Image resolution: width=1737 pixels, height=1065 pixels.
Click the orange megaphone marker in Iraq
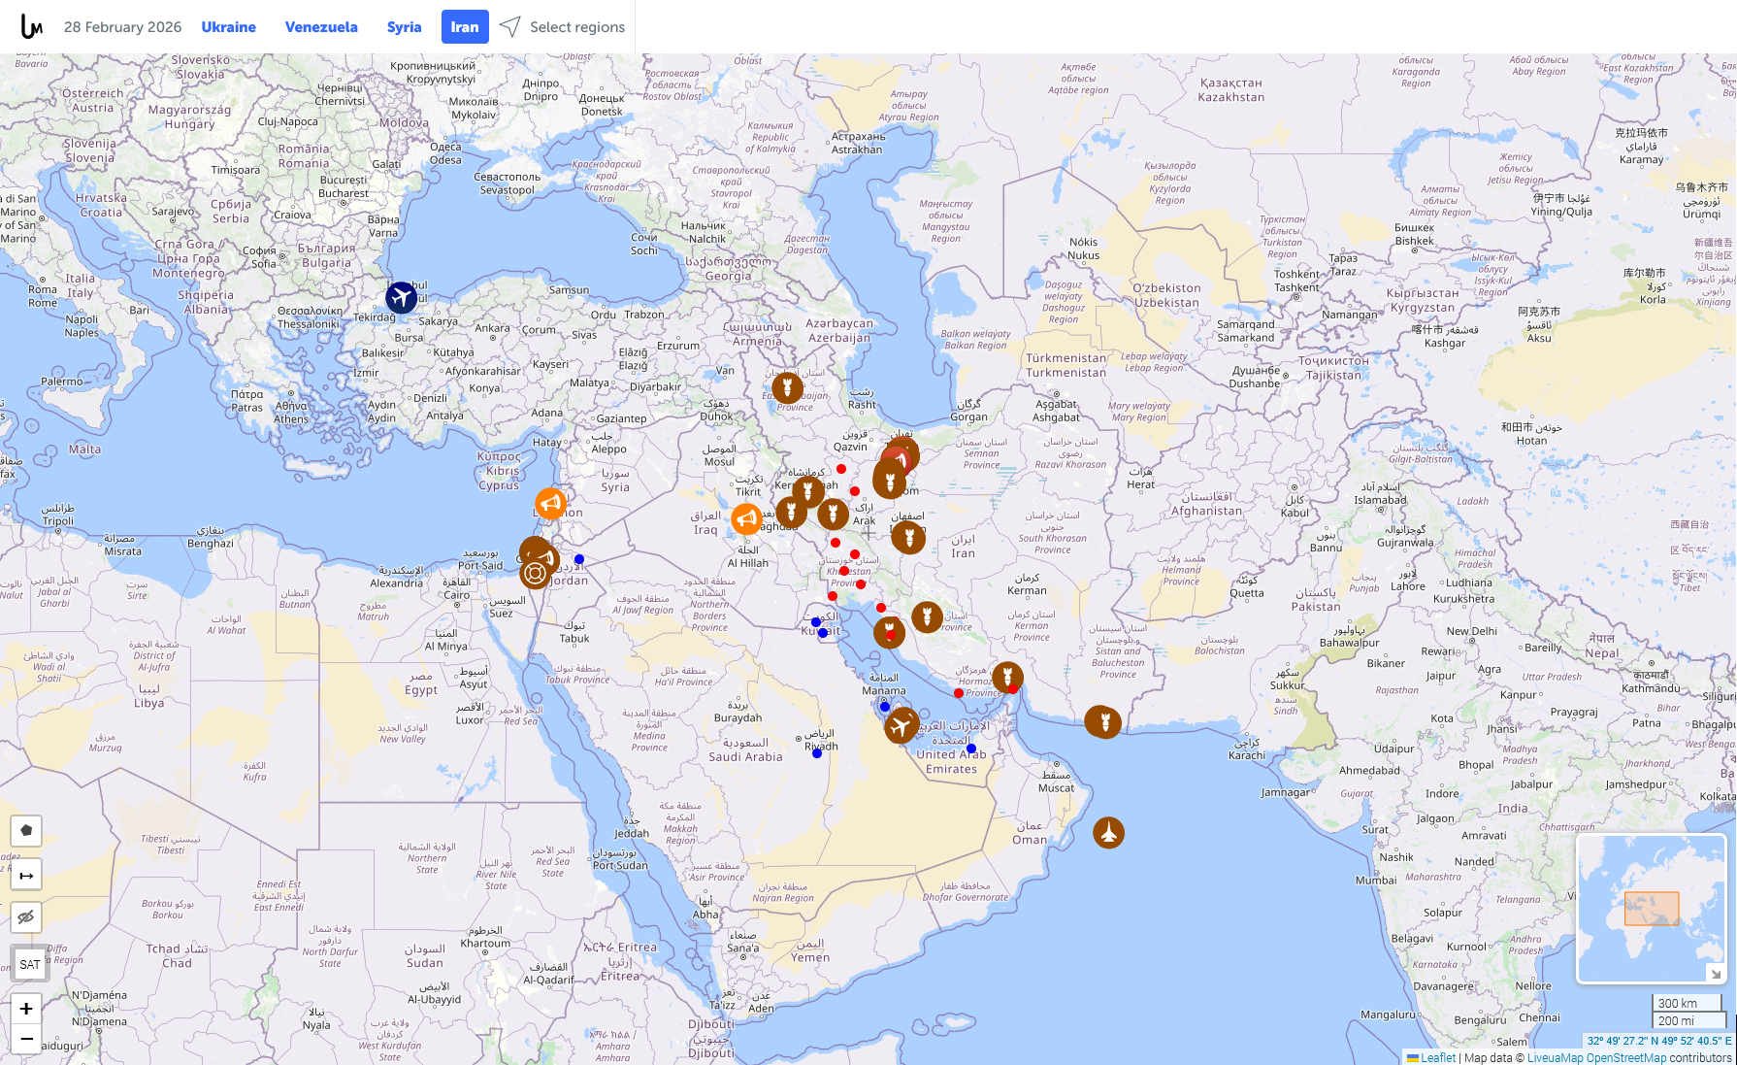[x=746, y=519]
